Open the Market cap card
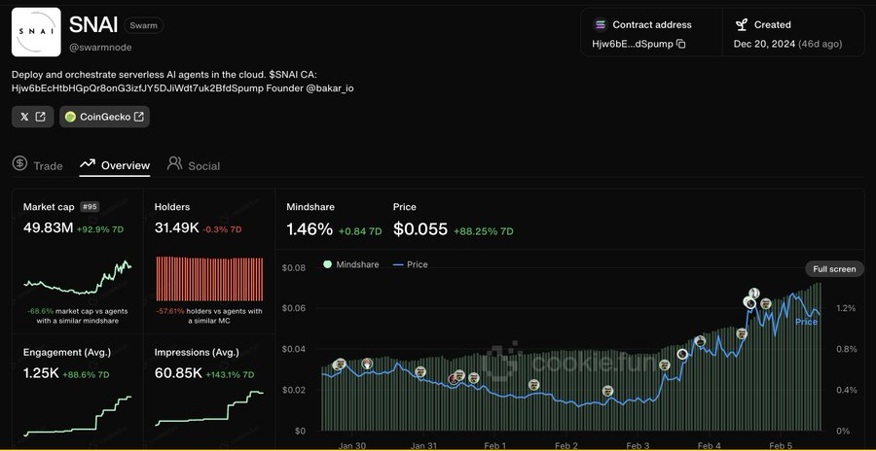 coord(77,258)
